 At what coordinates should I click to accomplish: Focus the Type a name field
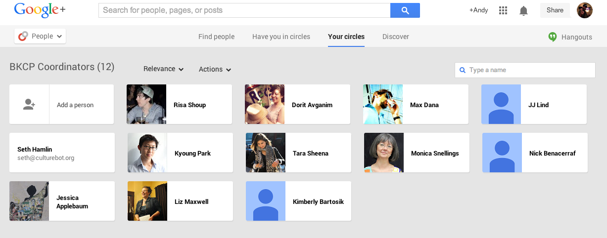pyautogui.click(x=529, y=70)
